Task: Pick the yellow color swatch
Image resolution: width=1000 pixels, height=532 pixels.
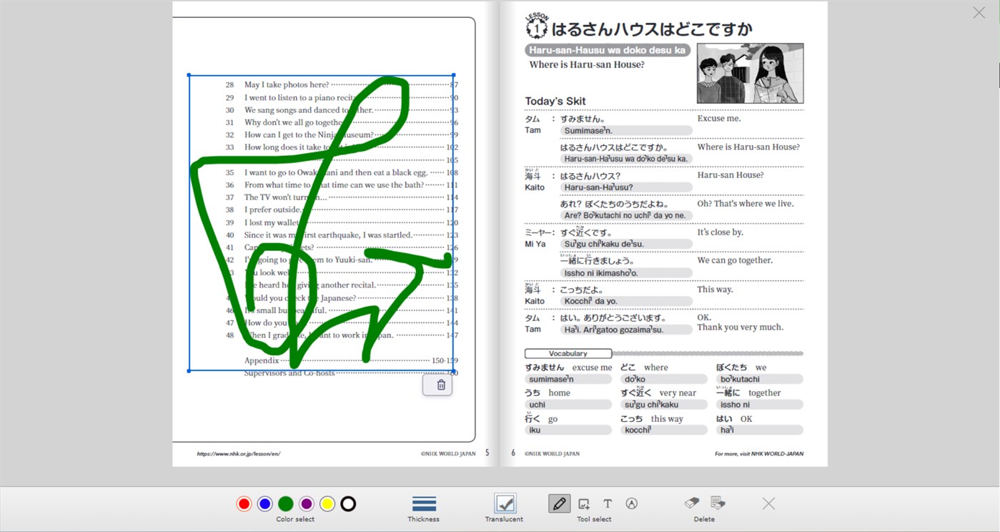Action: 327,503
